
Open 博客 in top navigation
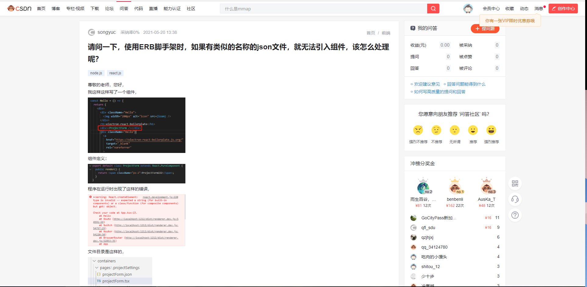(56, 9)
